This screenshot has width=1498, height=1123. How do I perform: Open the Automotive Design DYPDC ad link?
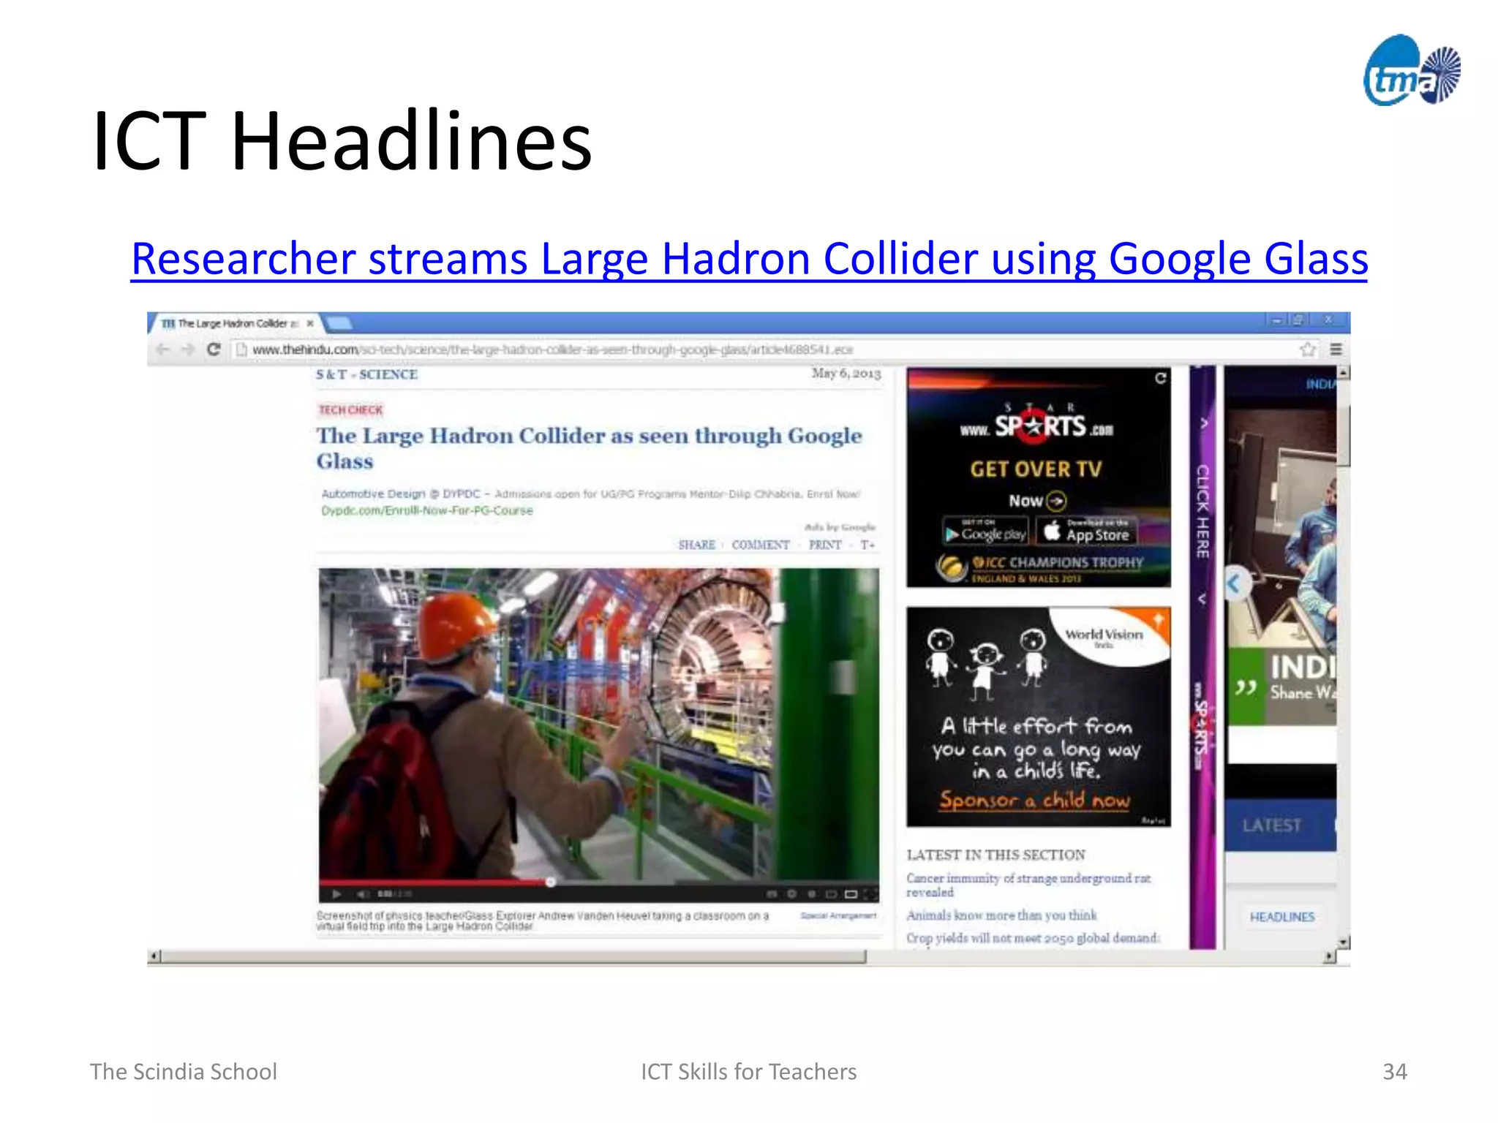tap(591, 502)
